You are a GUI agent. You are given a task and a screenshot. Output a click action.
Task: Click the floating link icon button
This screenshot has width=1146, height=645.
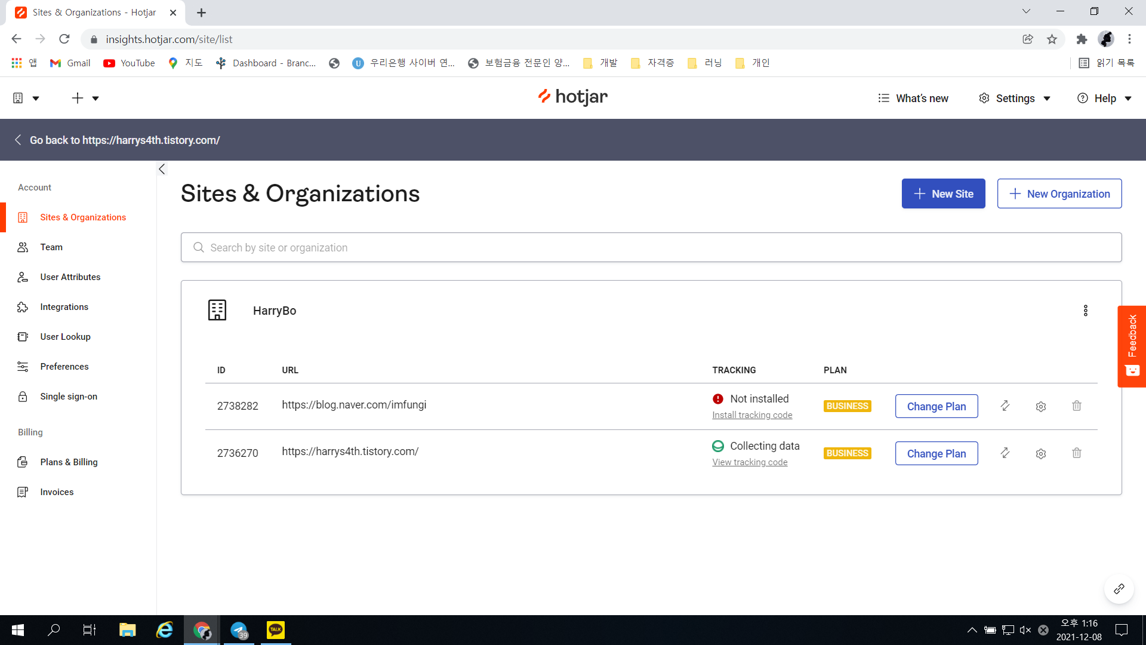(1119, 589)
